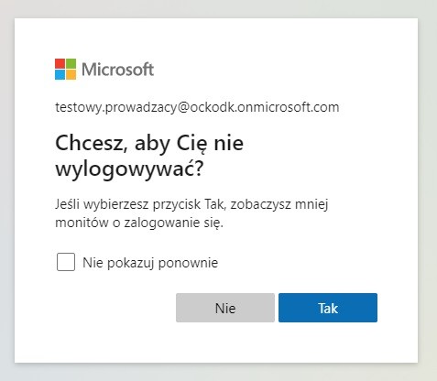Click the 'monitów o zalogowanie się' text line
The image size is (437, 381).
point(139,223)
